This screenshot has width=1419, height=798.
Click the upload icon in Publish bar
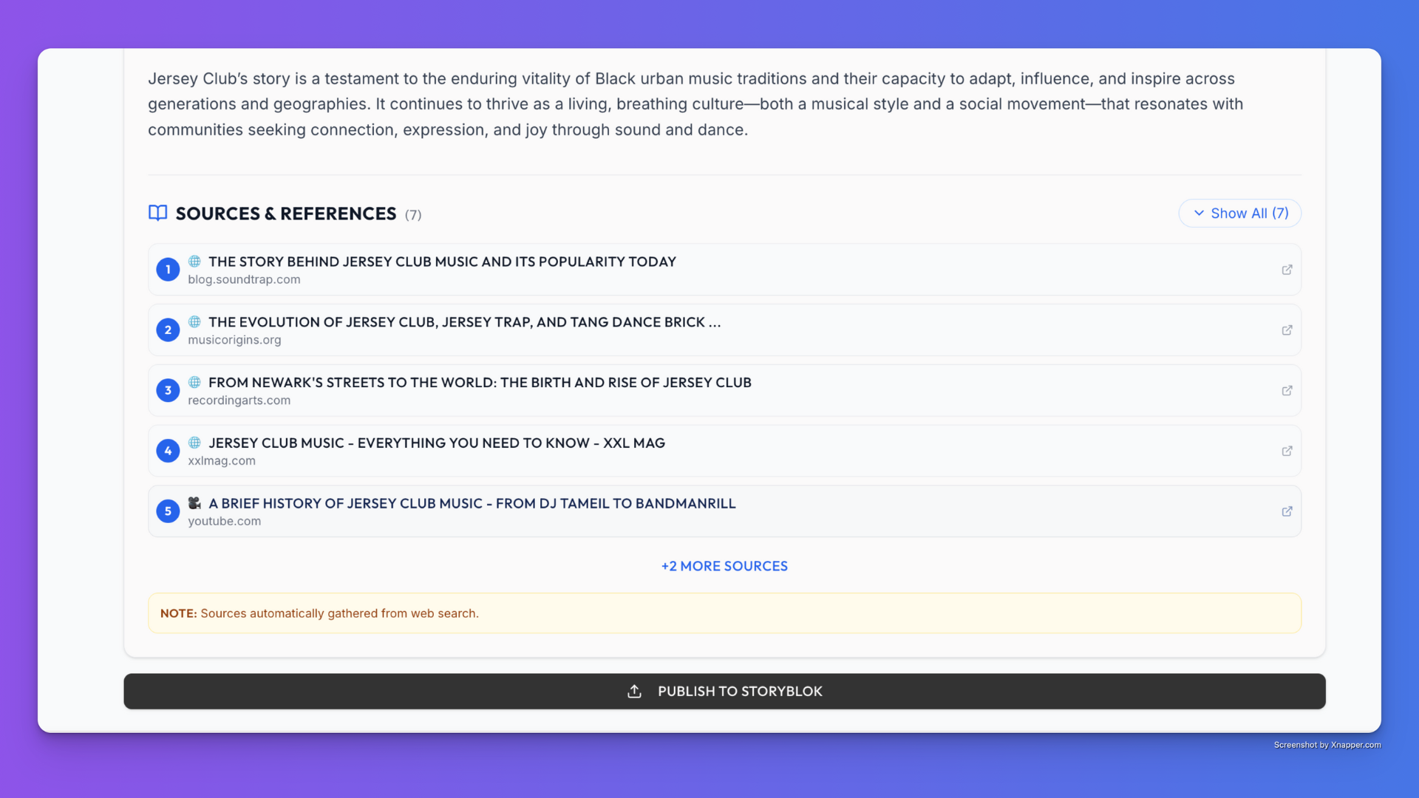pyautogui.click(x=634, y=692)
